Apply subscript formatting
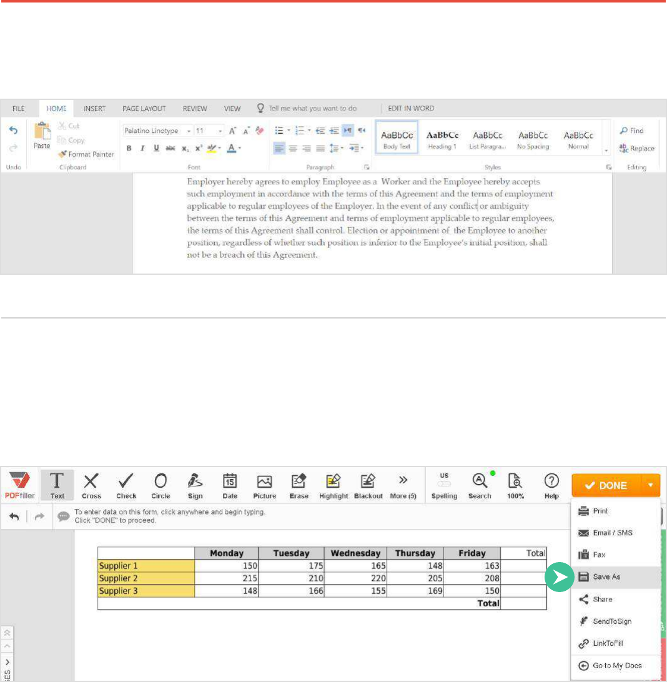Image resolution: width=667 pixels, height=682 pixels. pyautogui.click(x=185, y=148)
